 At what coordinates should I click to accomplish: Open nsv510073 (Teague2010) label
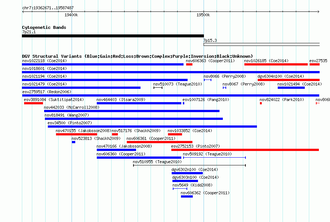(178, 84)
